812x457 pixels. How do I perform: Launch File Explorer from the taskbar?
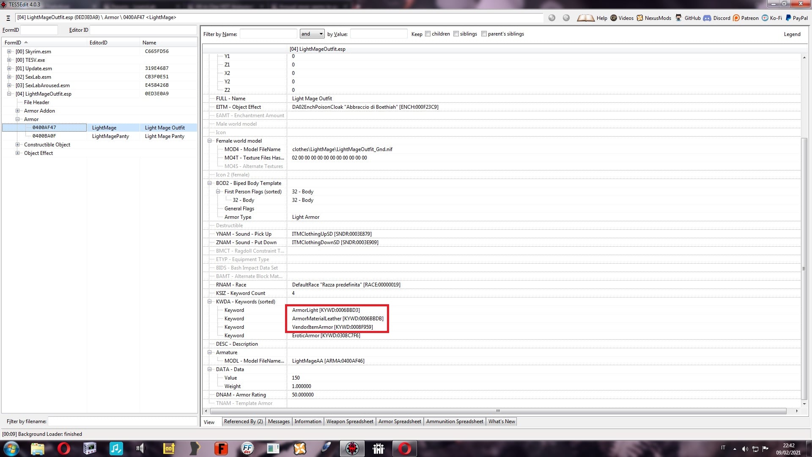37,449
